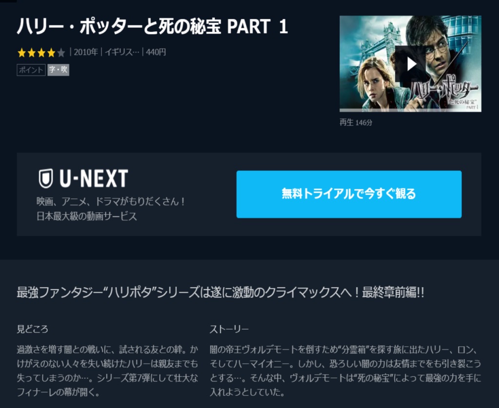Select the 見どころ section heading

(33, 329)
